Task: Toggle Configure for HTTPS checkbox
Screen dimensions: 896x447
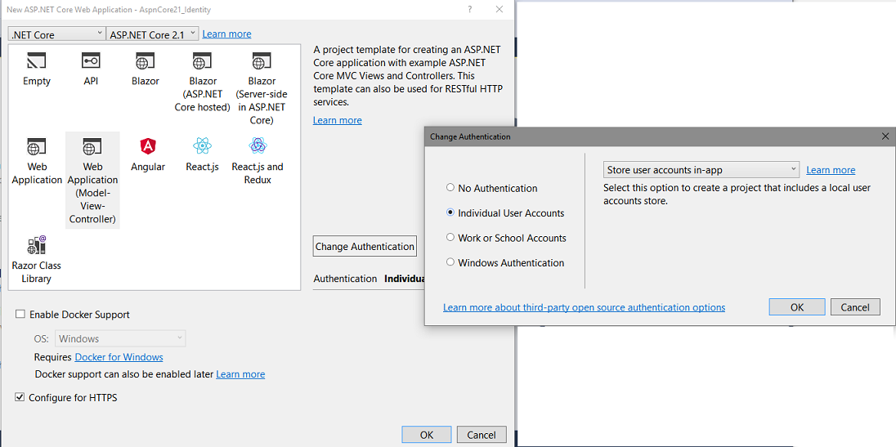Action: [x=20, y=397]
